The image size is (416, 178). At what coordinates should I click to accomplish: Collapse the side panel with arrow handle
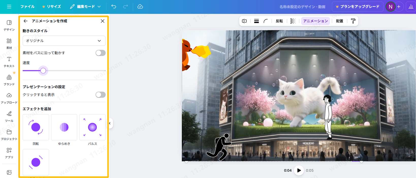tap(110, 123)
